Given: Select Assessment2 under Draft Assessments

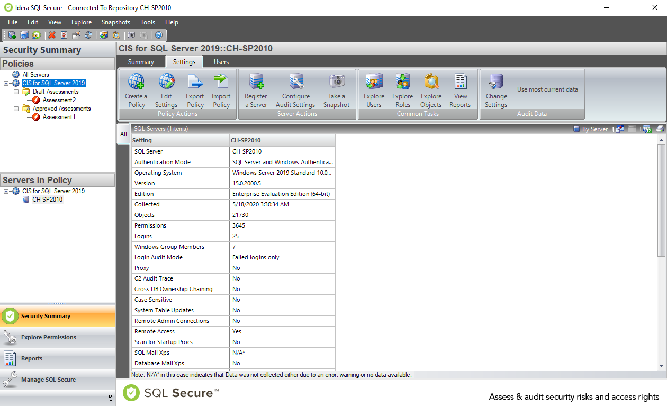Looking at the screenshot, I should (59, 100).
